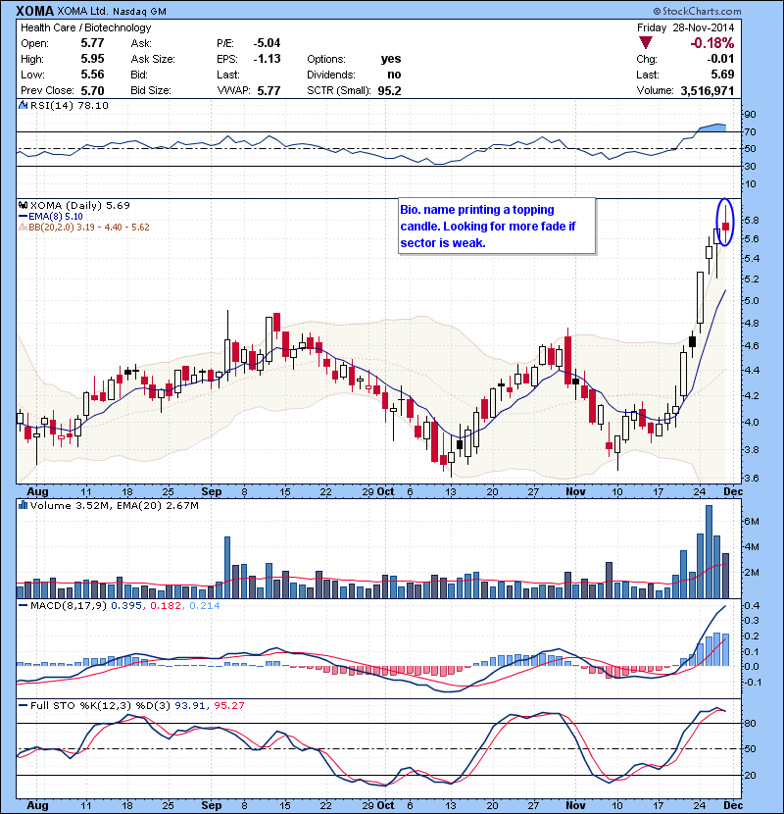Viewport: 784px width, 814px height.
Task: Click the 80 level on stochastic axis
Action: pos(751,723)
